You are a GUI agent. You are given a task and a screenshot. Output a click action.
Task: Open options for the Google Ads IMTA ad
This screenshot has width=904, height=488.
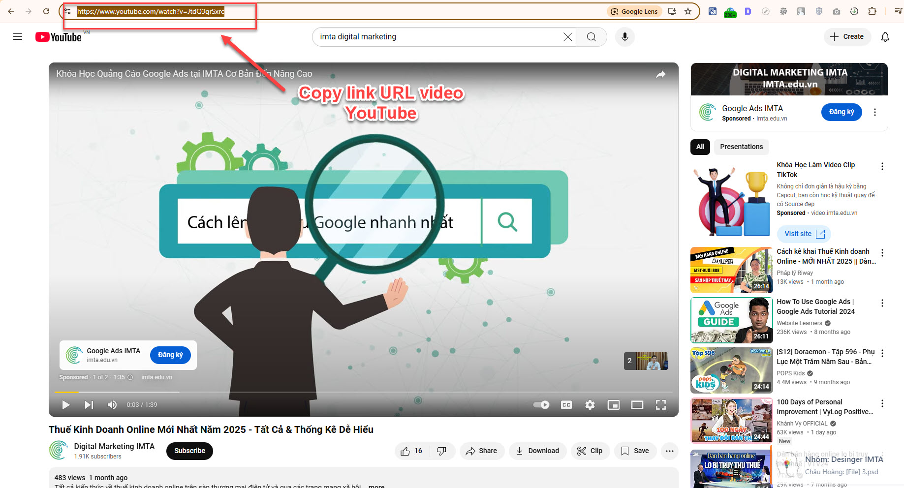pos(875,112)
